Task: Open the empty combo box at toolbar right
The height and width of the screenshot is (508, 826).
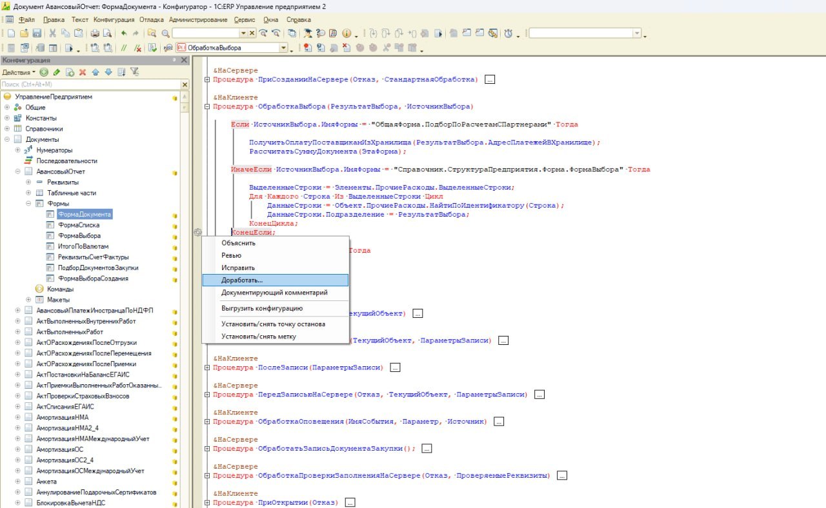Action: tap(637, 33)
